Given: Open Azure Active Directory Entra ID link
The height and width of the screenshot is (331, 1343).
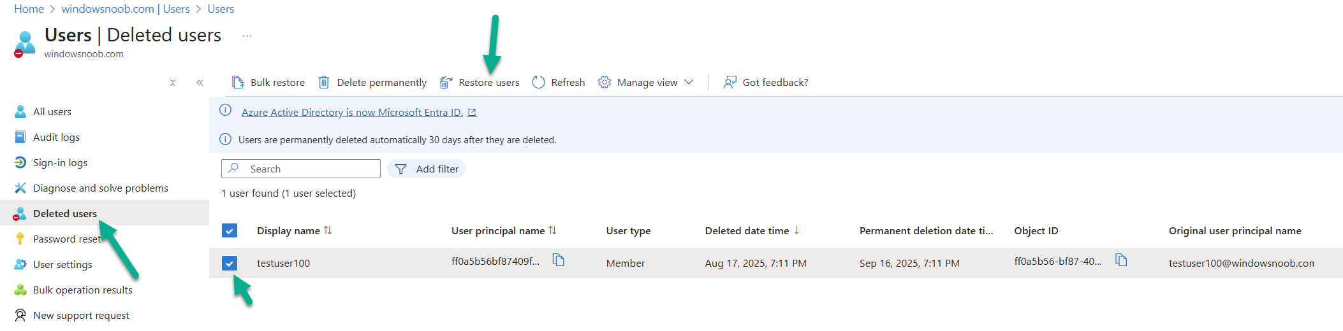Looking at the screenshot, I should click(352, 112).
